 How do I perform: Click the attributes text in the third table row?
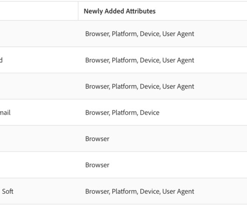[x=139, y=87]
